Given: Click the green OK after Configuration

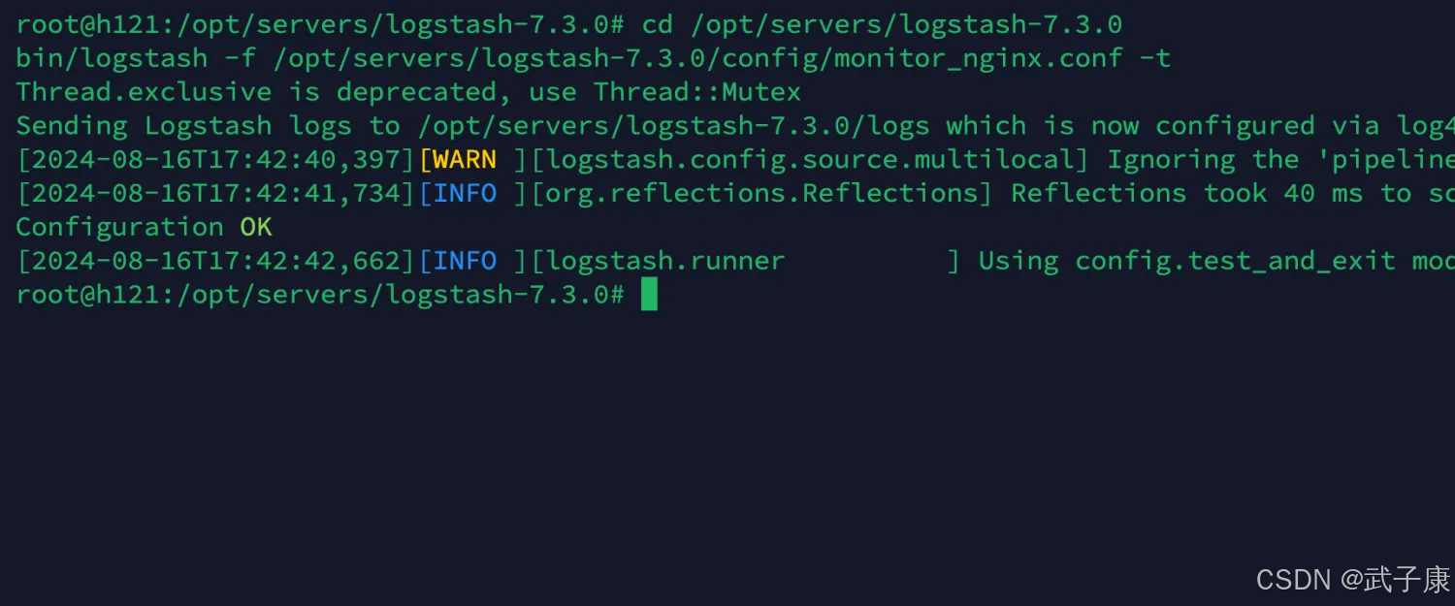Looking at the screenshot, I should [x=256, y=228].
